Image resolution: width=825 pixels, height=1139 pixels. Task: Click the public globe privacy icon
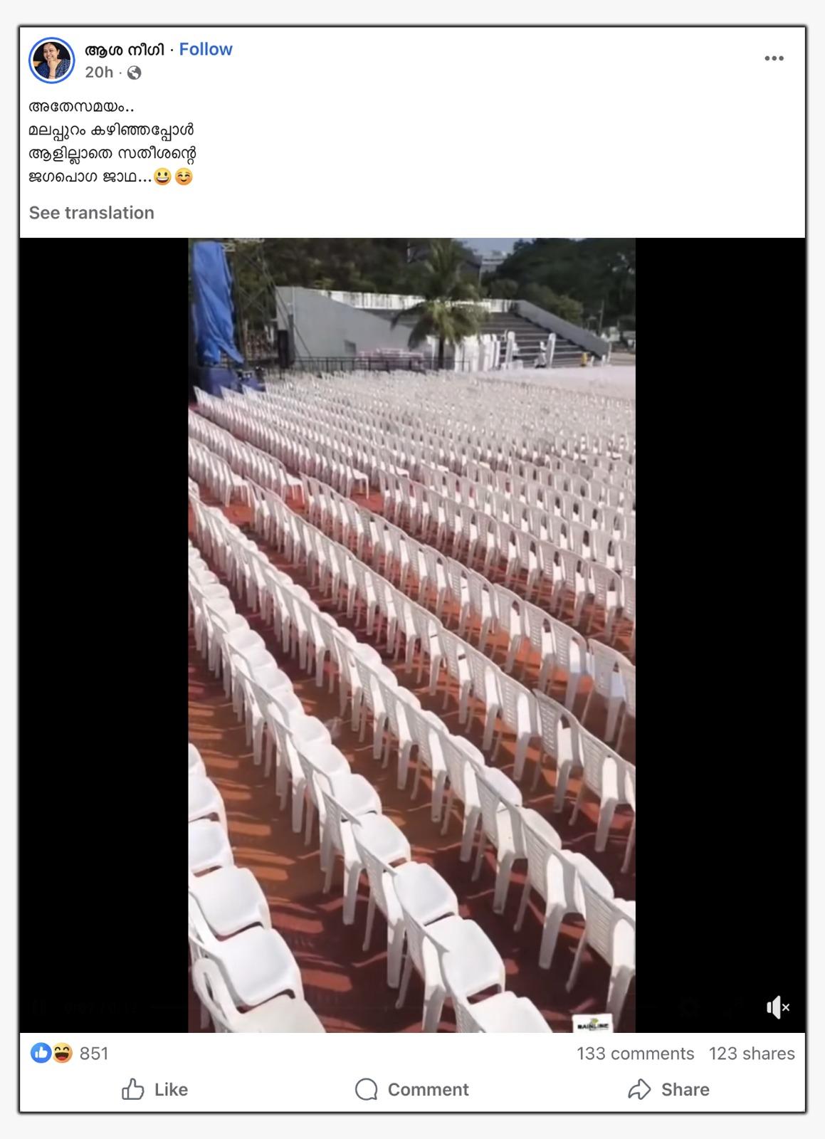tap(134, 73)
